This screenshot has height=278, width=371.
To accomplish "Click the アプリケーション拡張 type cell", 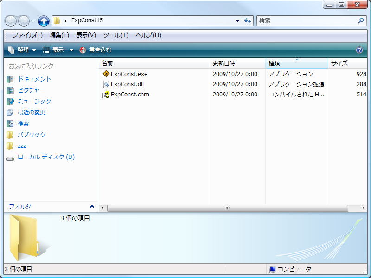I will click(296, 84).
